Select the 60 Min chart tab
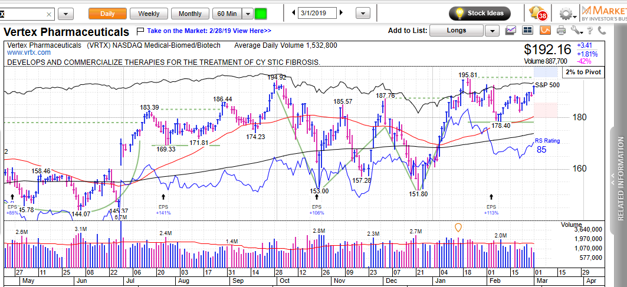This screenshot has height=287, width=627. coord(227,14)
